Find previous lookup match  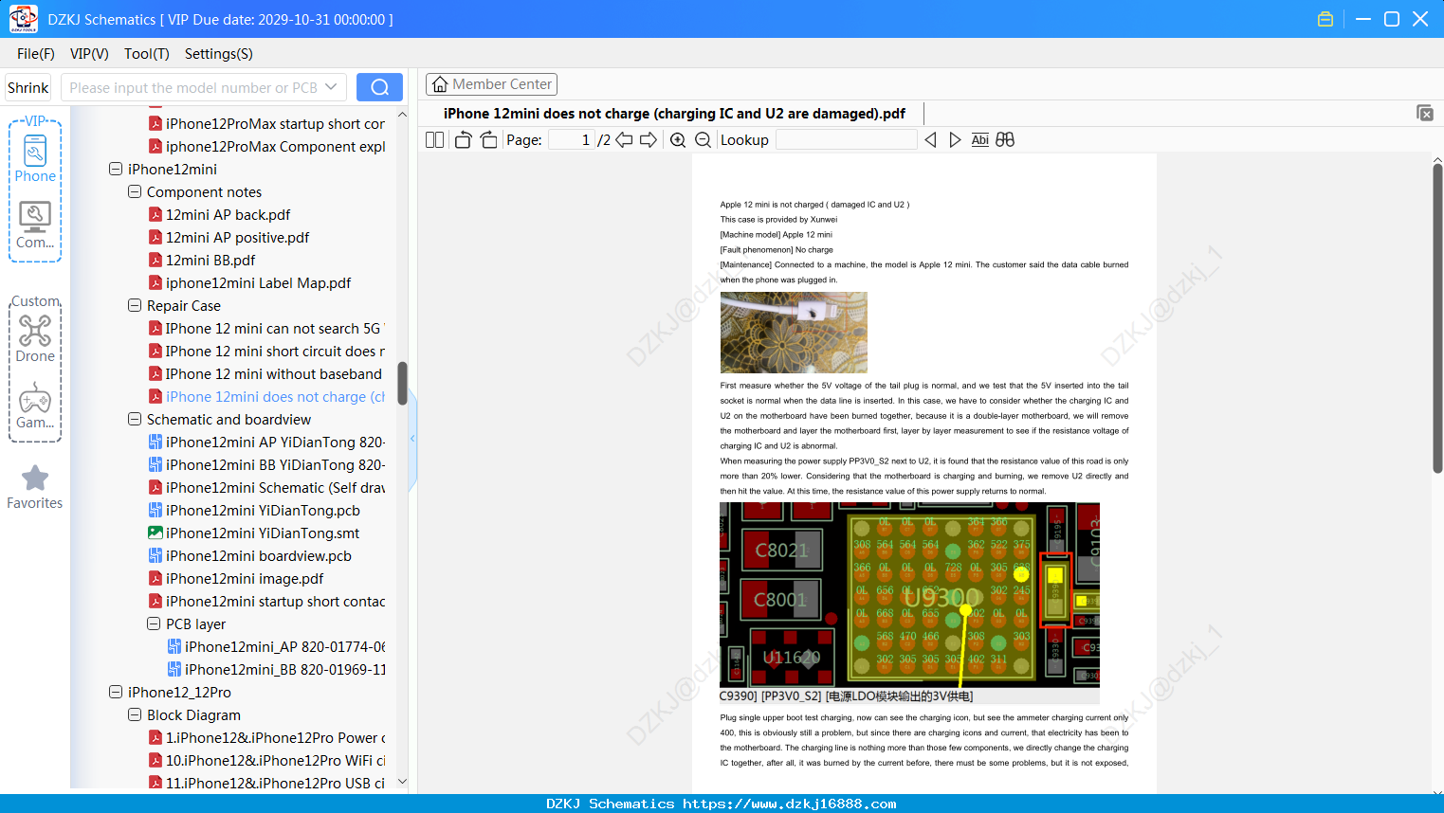[930, 140]
